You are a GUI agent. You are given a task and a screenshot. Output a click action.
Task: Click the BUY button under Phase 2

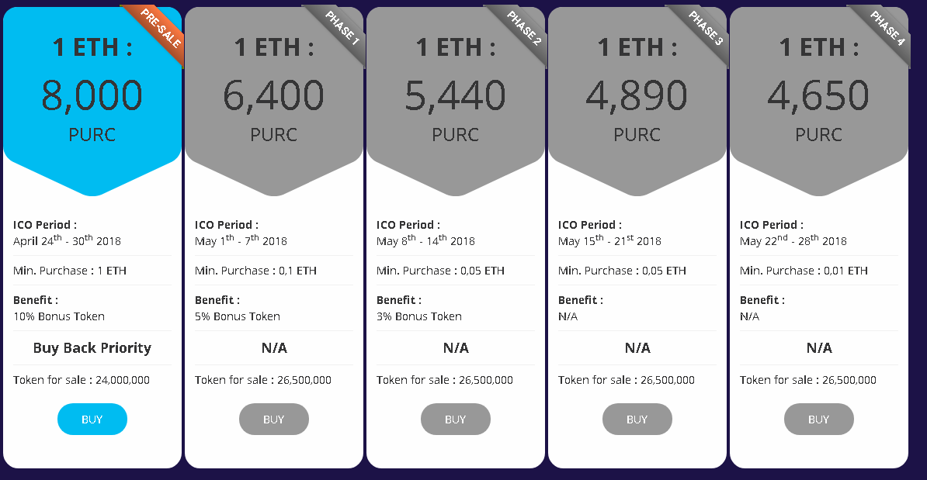tap(455, 420)
